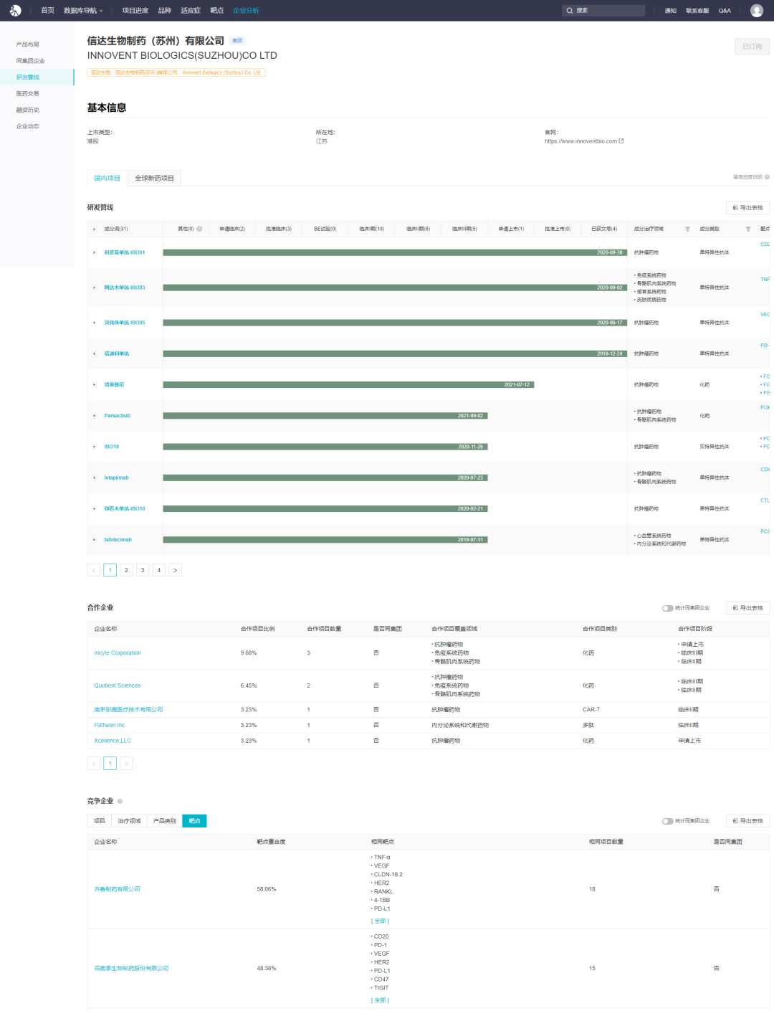Click the filter icon for 成分类别 column
This screenshot has width=774, height=1011.
(748, 229)
